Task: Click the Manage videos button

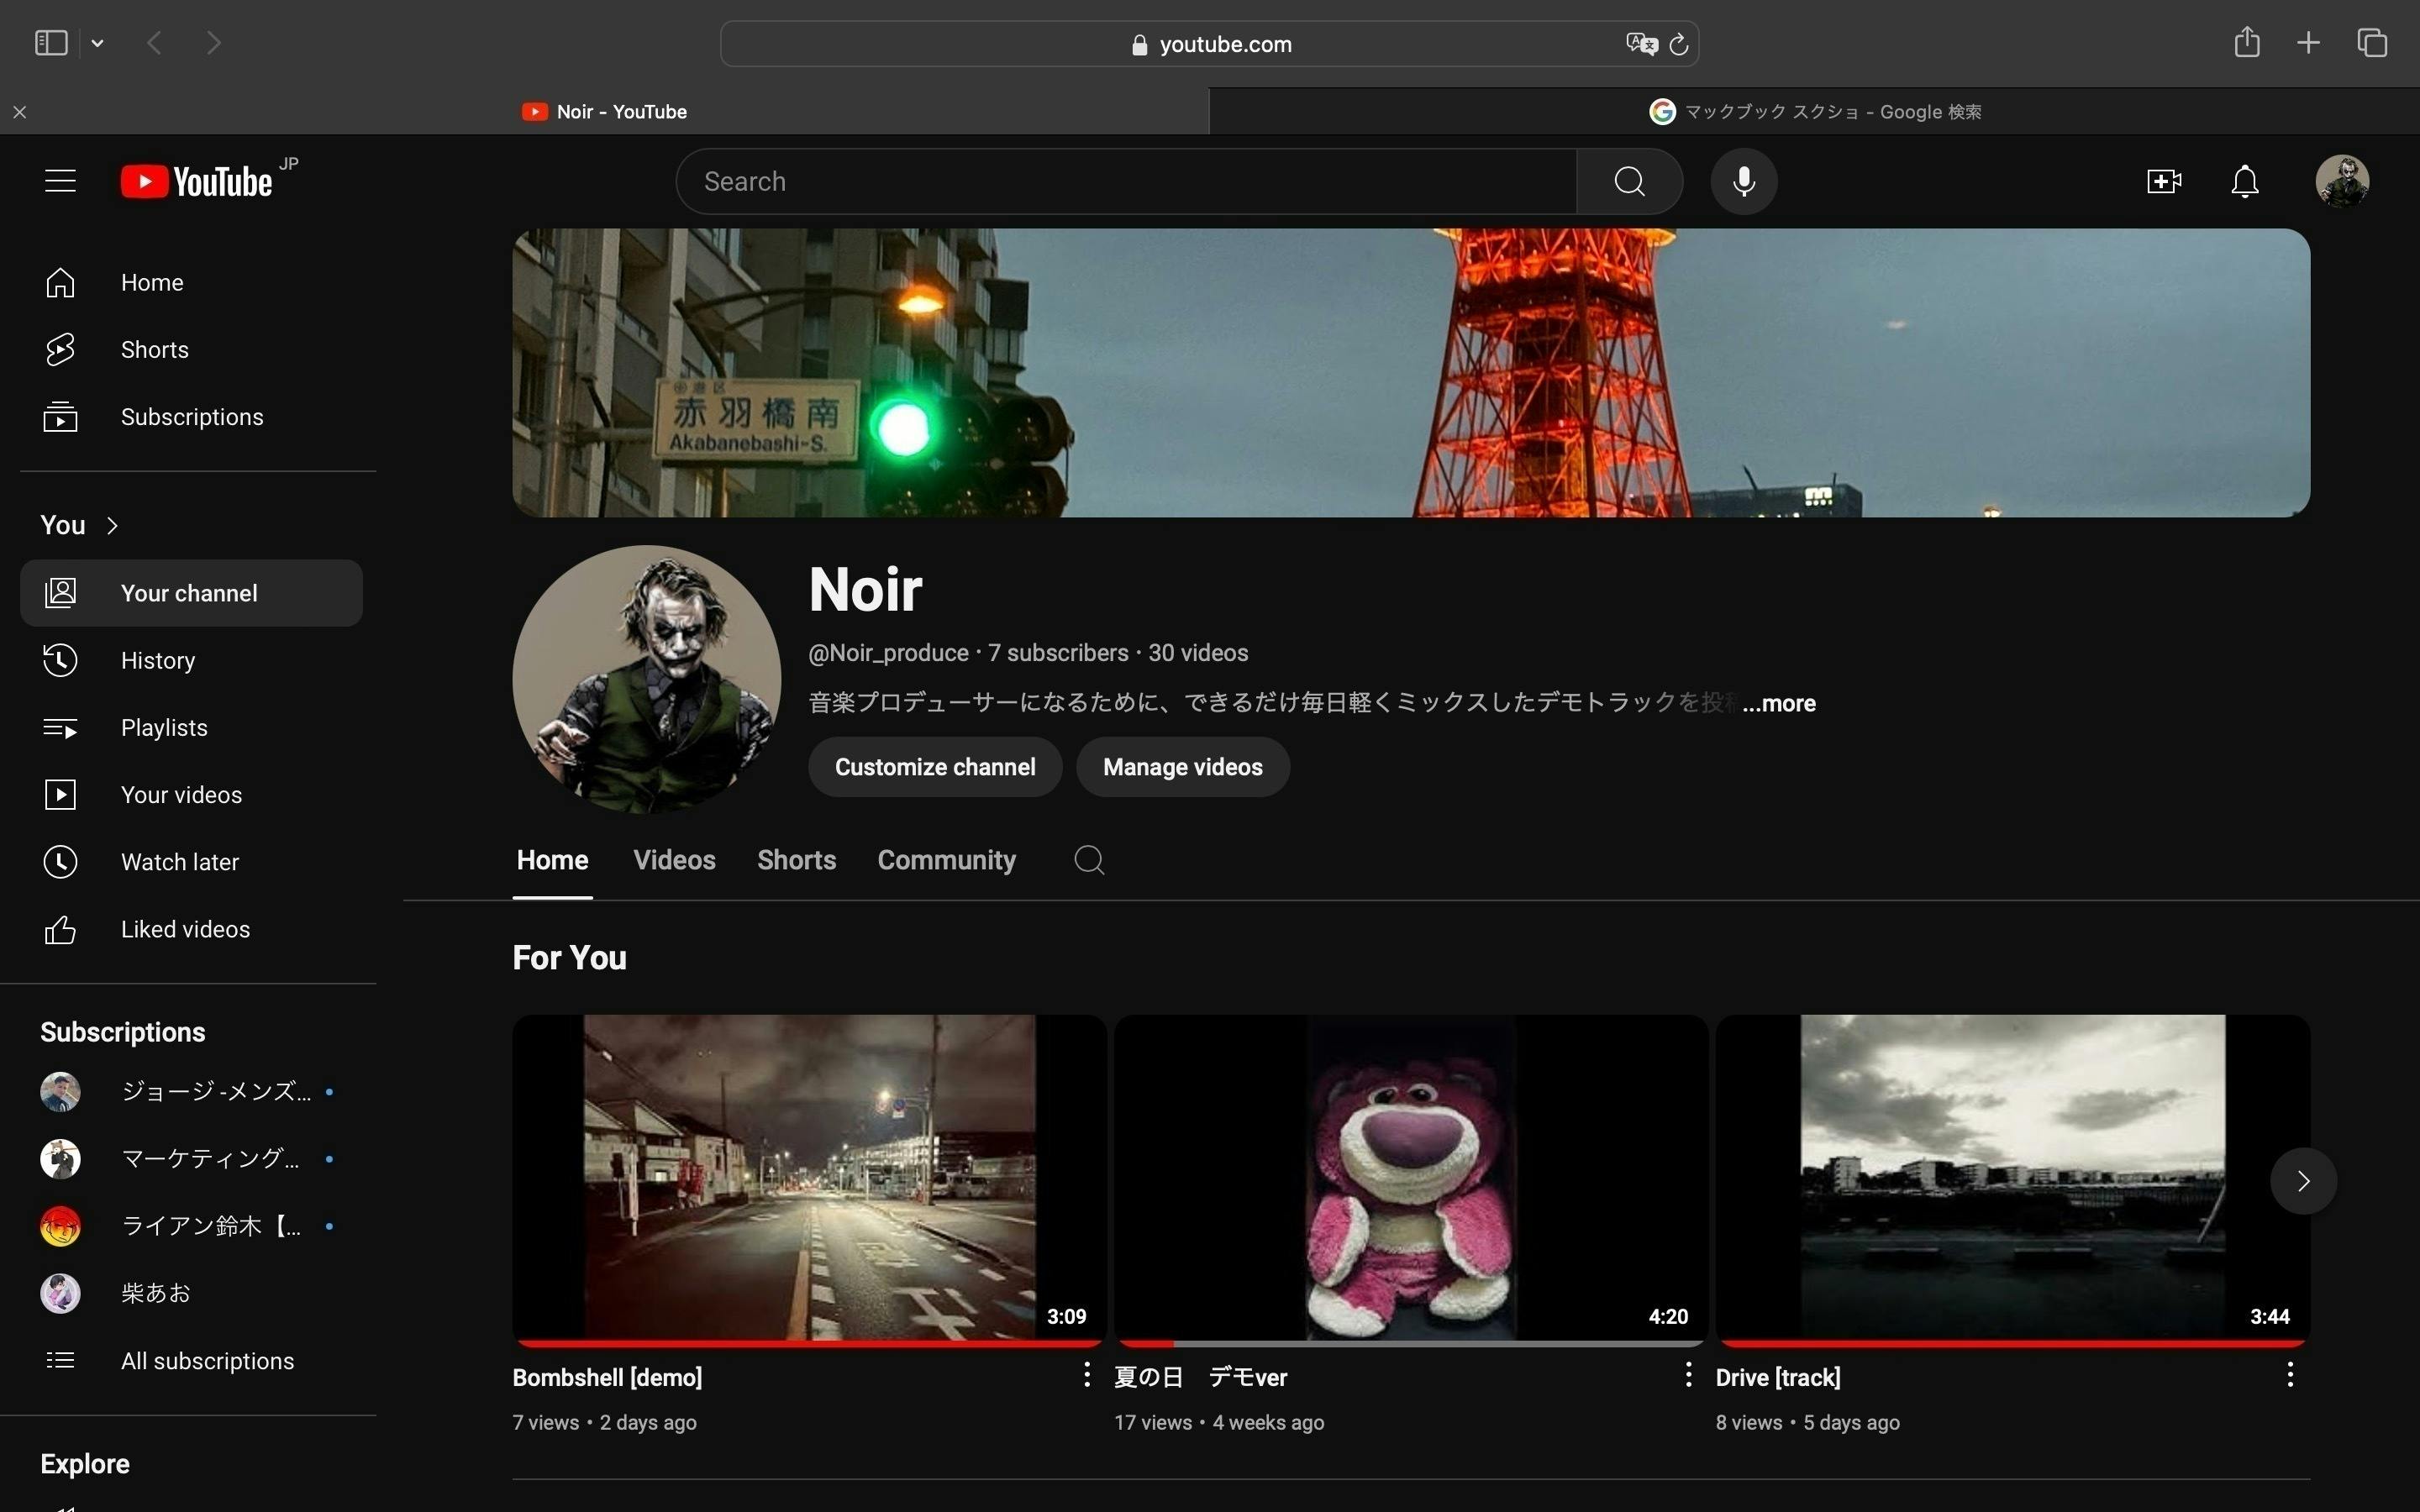Action: click(x=1182, y=767)
